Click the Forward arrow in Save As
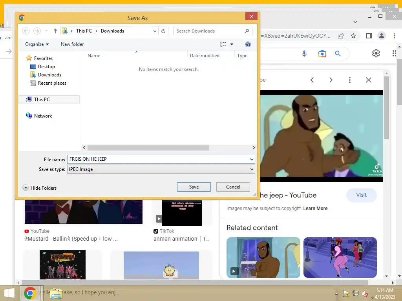 click(x=37, y=31)
